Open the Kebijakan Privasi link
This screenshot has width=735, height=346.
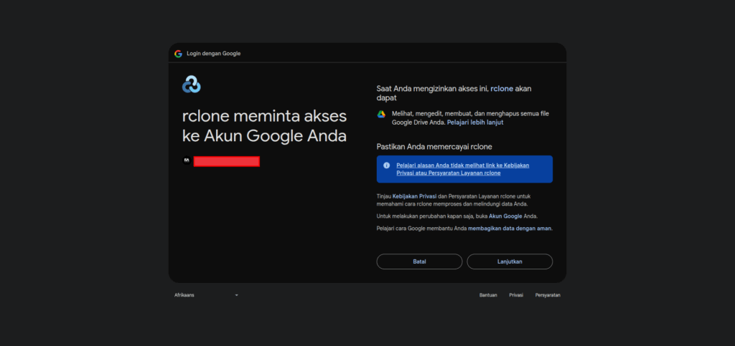tap(414, 196)
